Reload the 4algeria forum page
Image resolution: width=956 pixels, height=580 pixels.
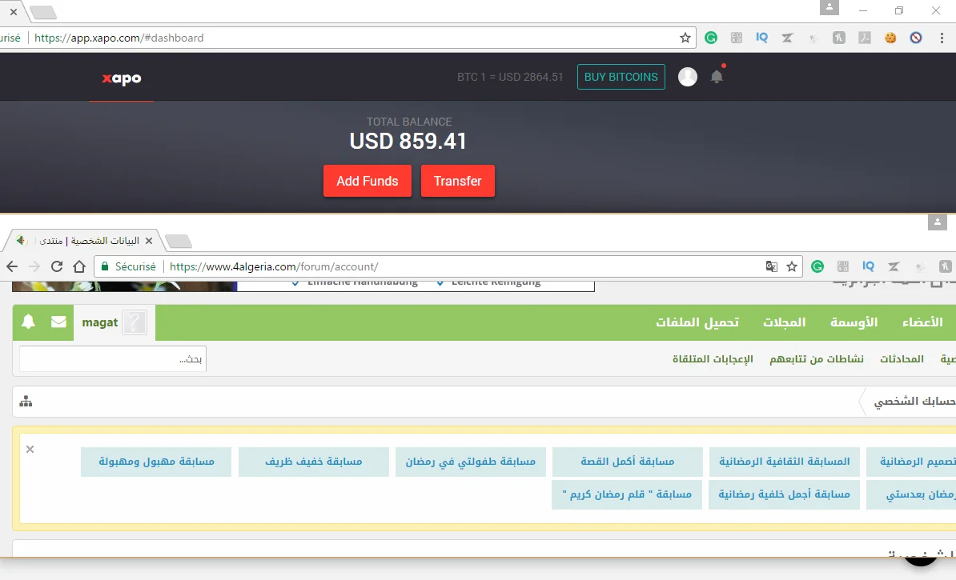click(57, 266)
